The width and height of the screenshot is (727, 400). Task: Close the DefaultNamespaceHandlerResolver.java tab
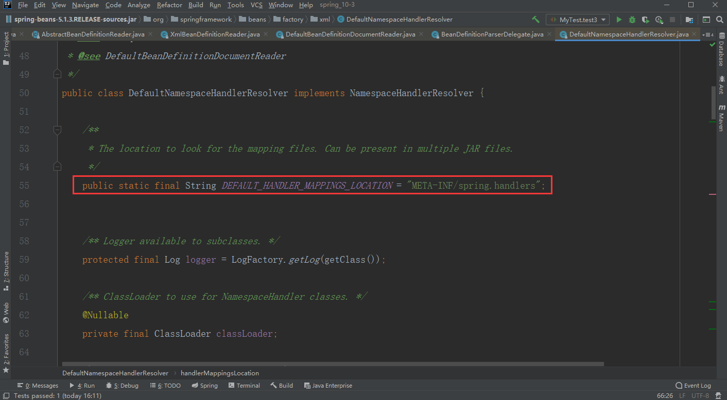pos(695,34)
